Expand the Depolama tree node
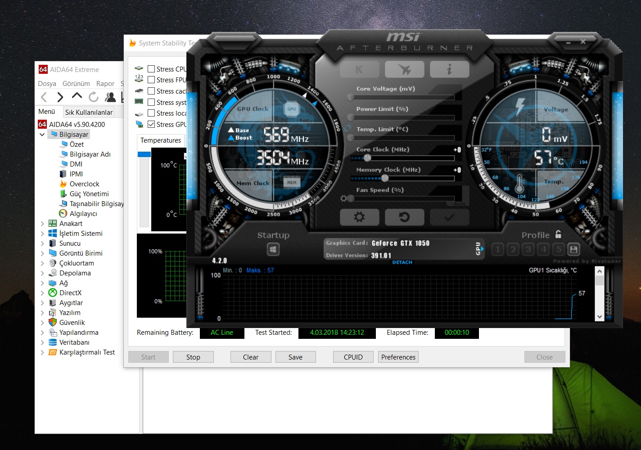Image resolution: width=641 pixels, height=450 pixels. click(x=42, y=273)
